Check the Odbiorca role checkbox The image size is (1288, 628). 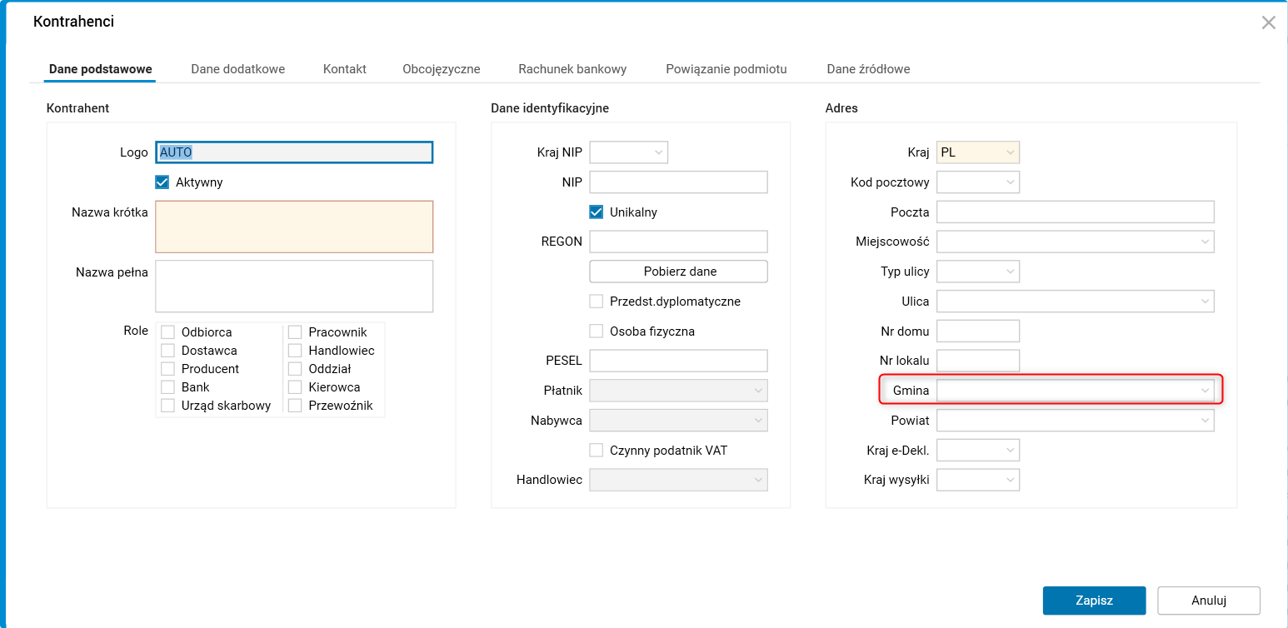click(x=167, y=332)
